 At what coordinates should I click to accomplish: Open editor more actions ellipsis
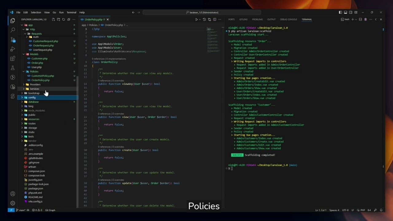[x=220, y=20]
